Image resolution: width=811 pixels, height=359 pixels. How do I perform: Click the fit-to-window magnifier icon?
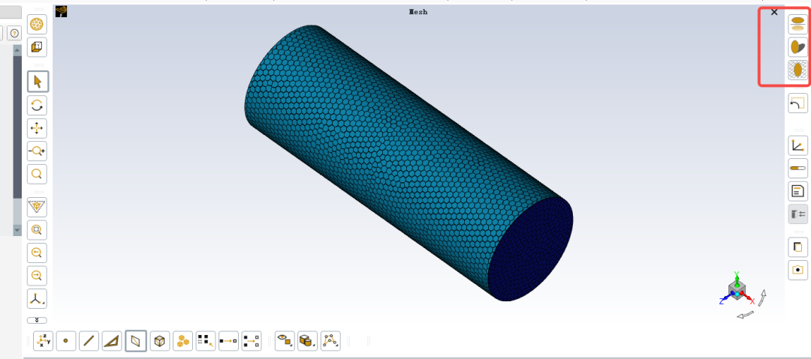37,230
